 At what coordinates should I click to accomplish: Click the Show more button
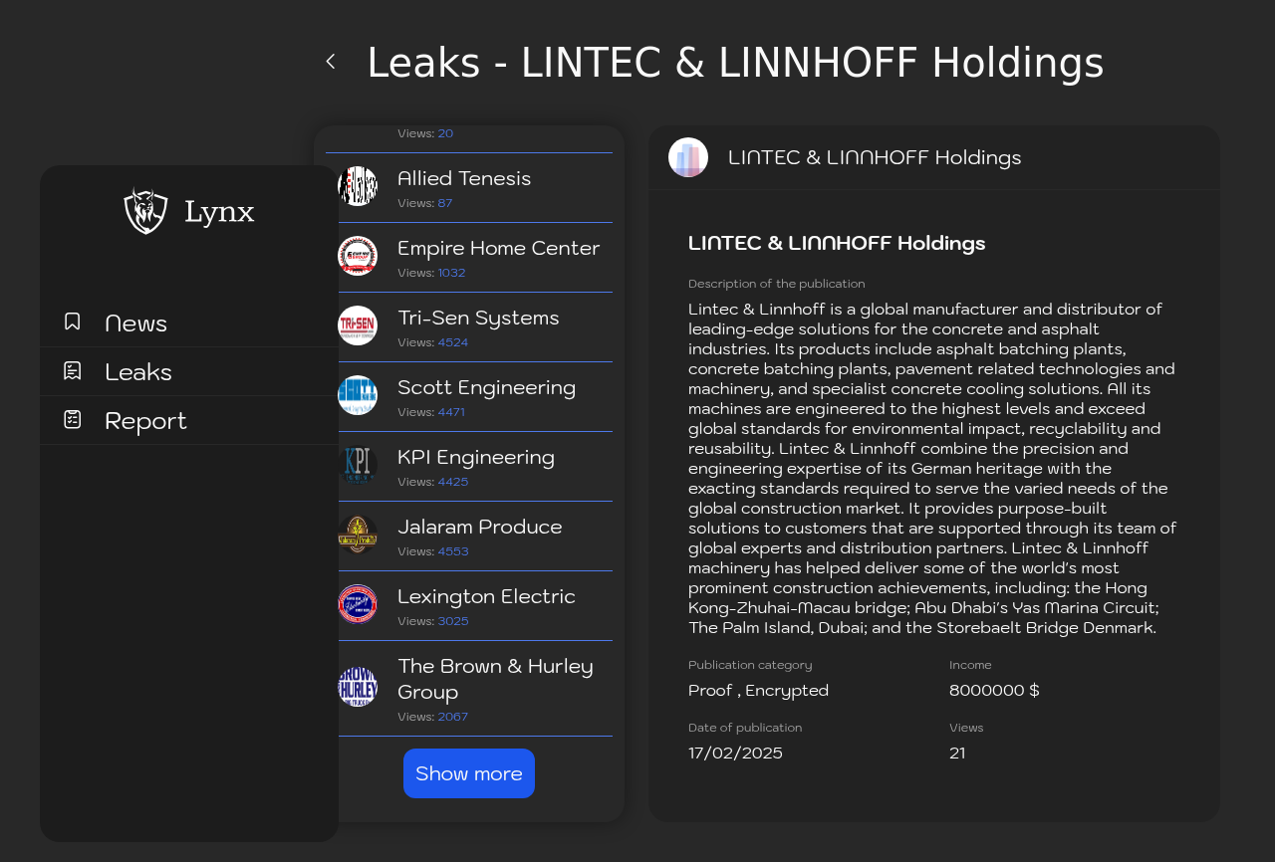coord(469,773)
